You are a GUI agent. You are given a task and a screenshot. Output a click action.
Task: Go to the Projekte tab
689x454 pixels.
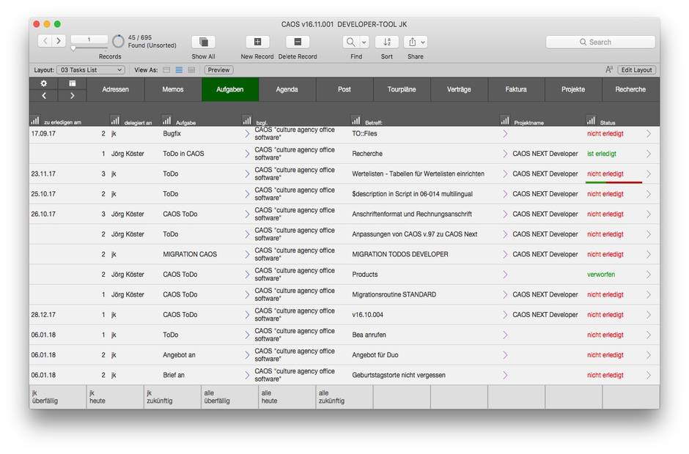pyautogui.click(x=573, y=89)
